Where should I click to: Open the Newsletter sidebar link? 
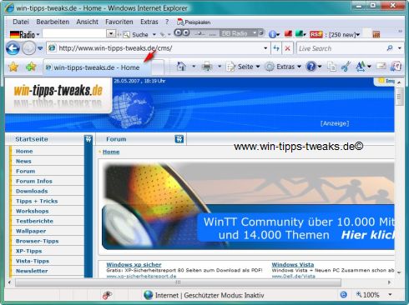coord(32,271)
